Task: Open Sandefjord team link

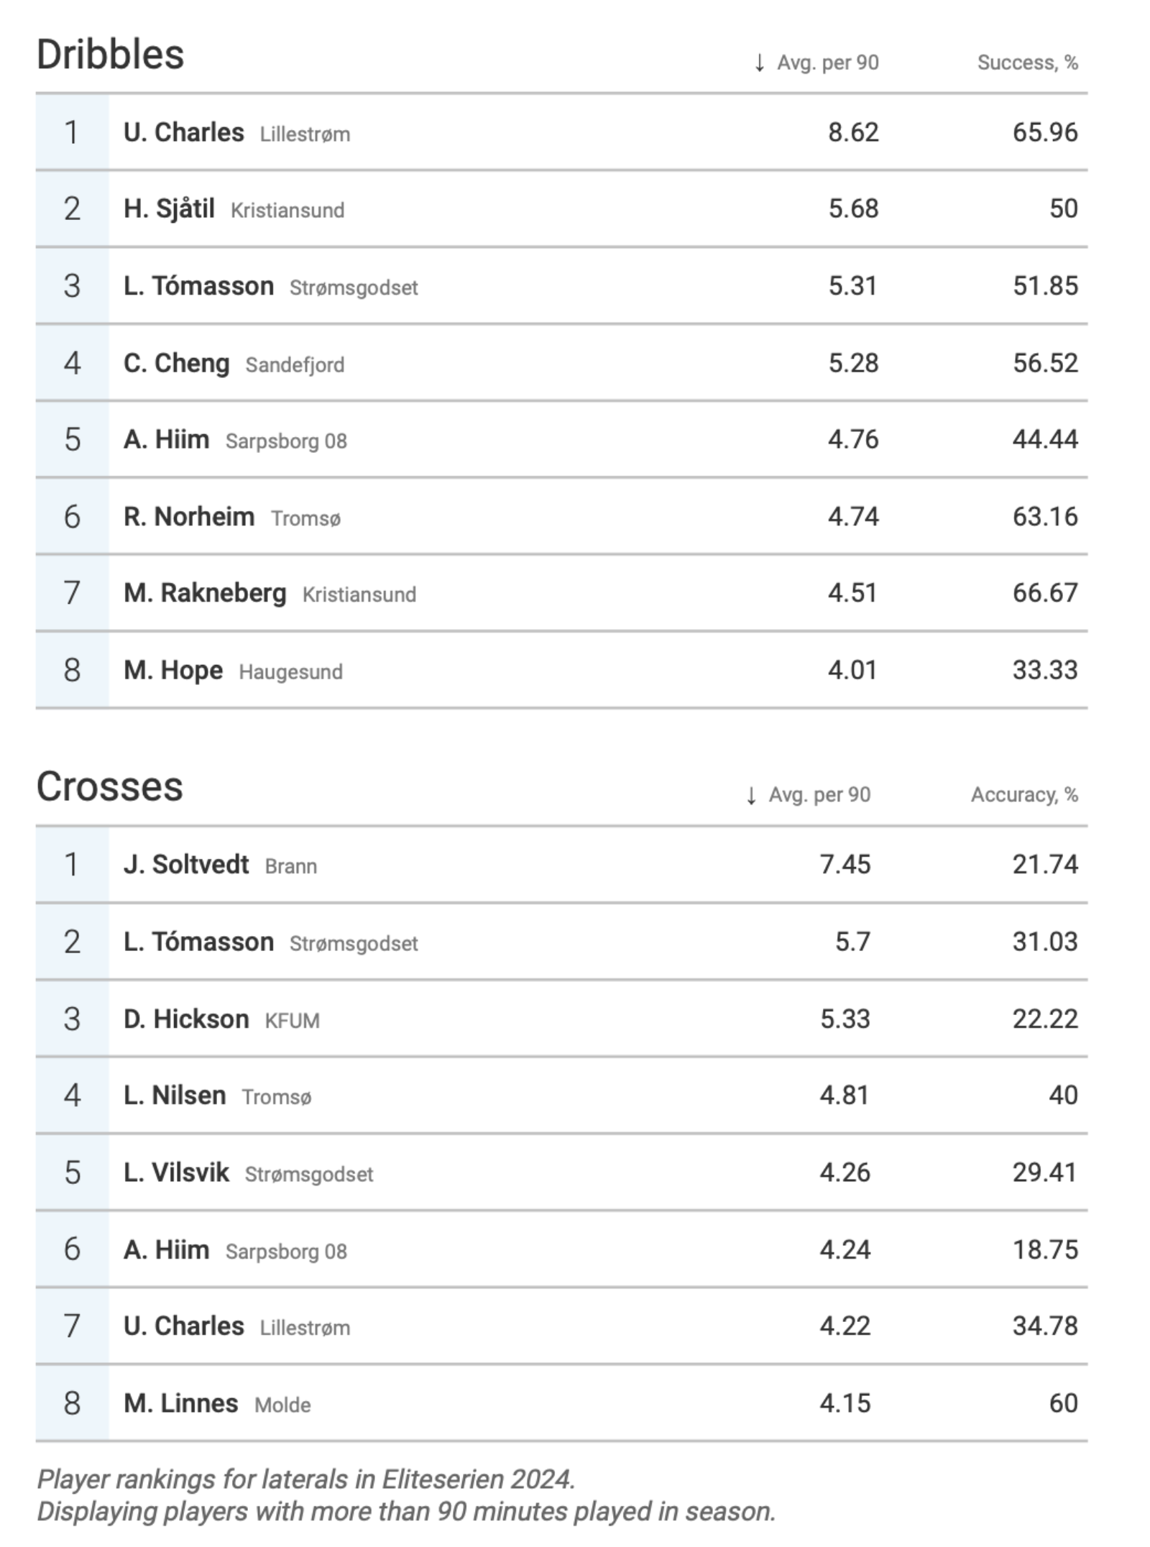Action: [295, 365]
